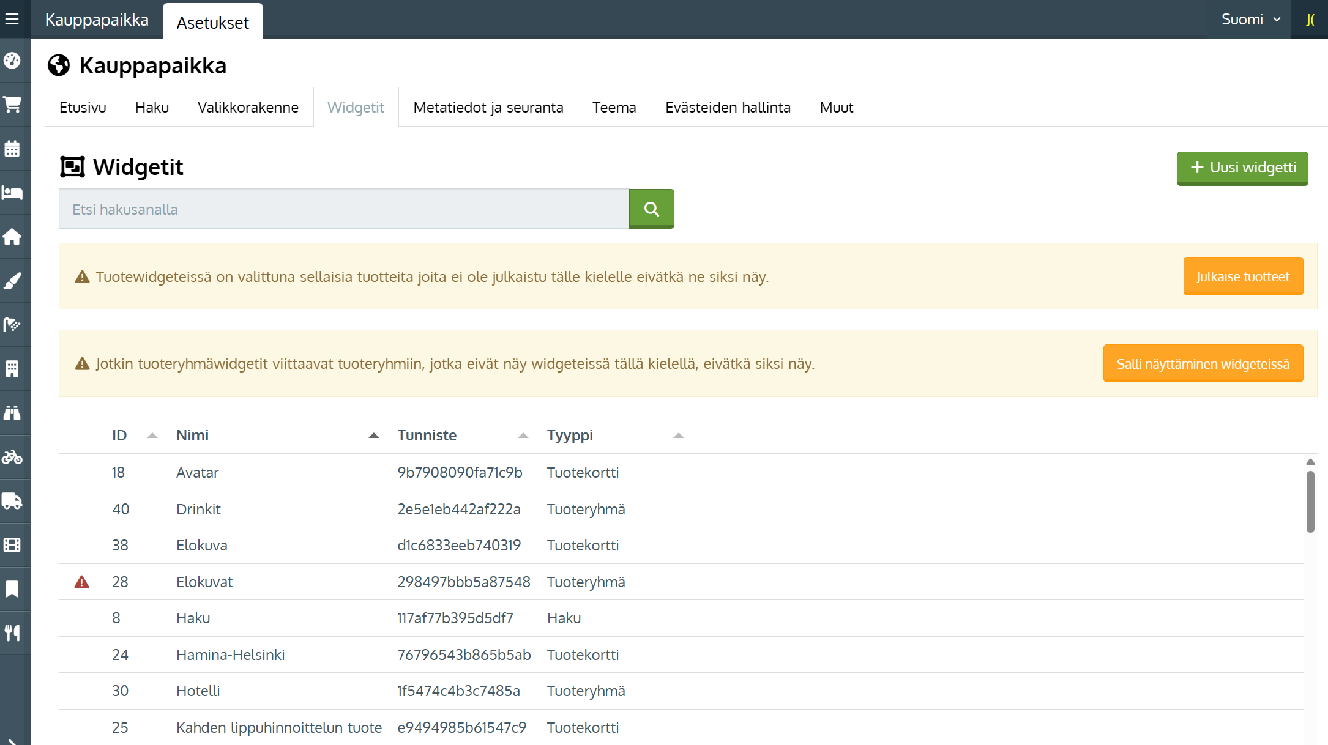Click the Julkaise tuotteet button
Image resolution: width=1328 pixels, height=745 pixels.
[1243, 276]
